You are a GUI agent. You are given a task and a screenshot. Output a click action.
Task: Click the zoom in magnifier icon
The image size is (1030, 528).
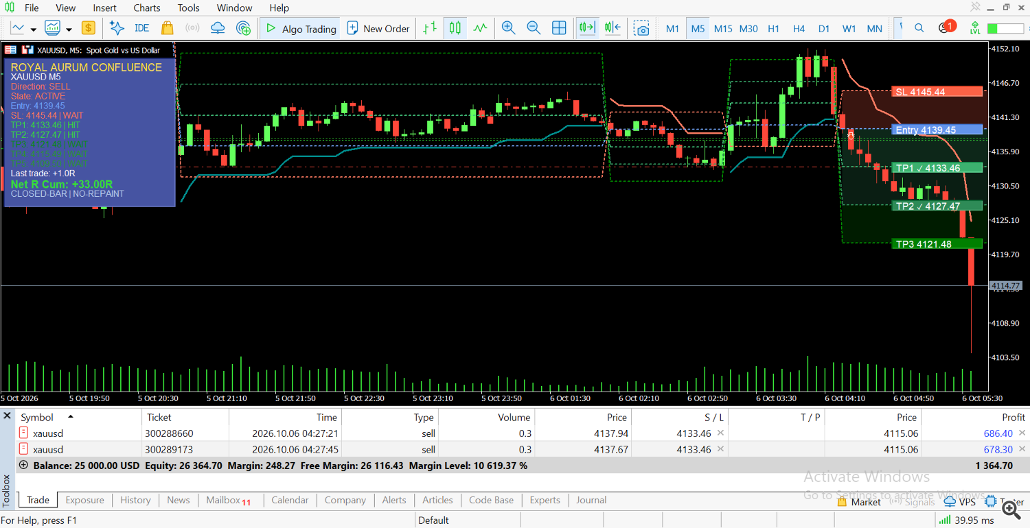[x=508, y=28]
